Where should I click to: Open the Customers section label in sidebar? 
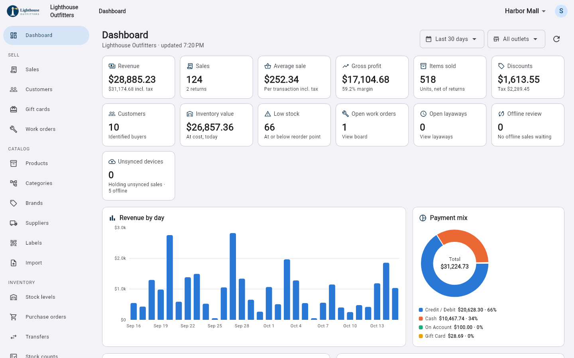[39, 89]
